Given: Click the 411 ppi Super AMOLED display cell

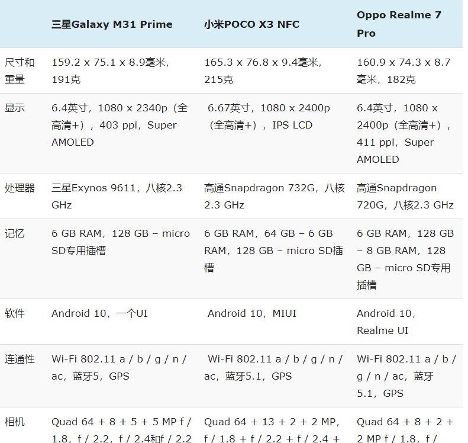Looking at the screenshot, I should pos(404,133).
